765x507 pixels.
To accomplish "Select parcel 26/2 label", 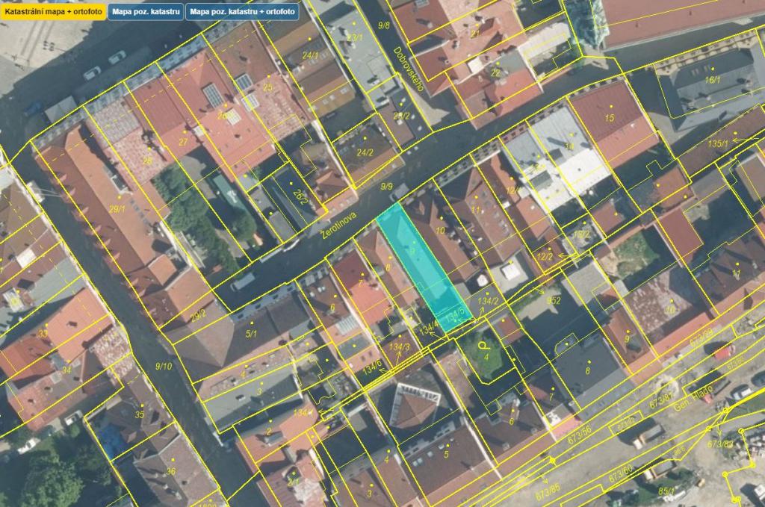I will coord(300,196).
